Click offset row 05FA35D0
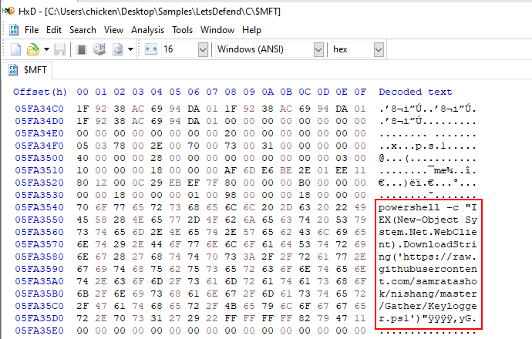The image size is (532, 339). coord(39,318)
